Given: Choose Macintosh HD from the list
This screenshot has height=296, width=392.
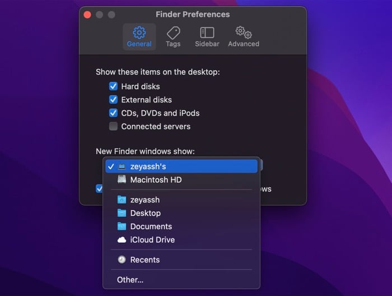Looking at the screenshot, I should [181, 179].
